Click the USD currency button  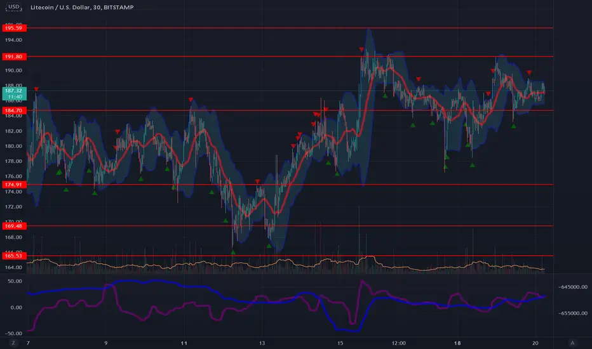click(14, 7)
